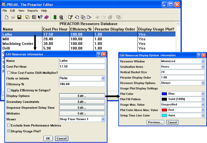The width and height of the screenshot is (207, 143).
Task: Open the purple help book icon
Action: pyautogui.click(x=46, y=17)
